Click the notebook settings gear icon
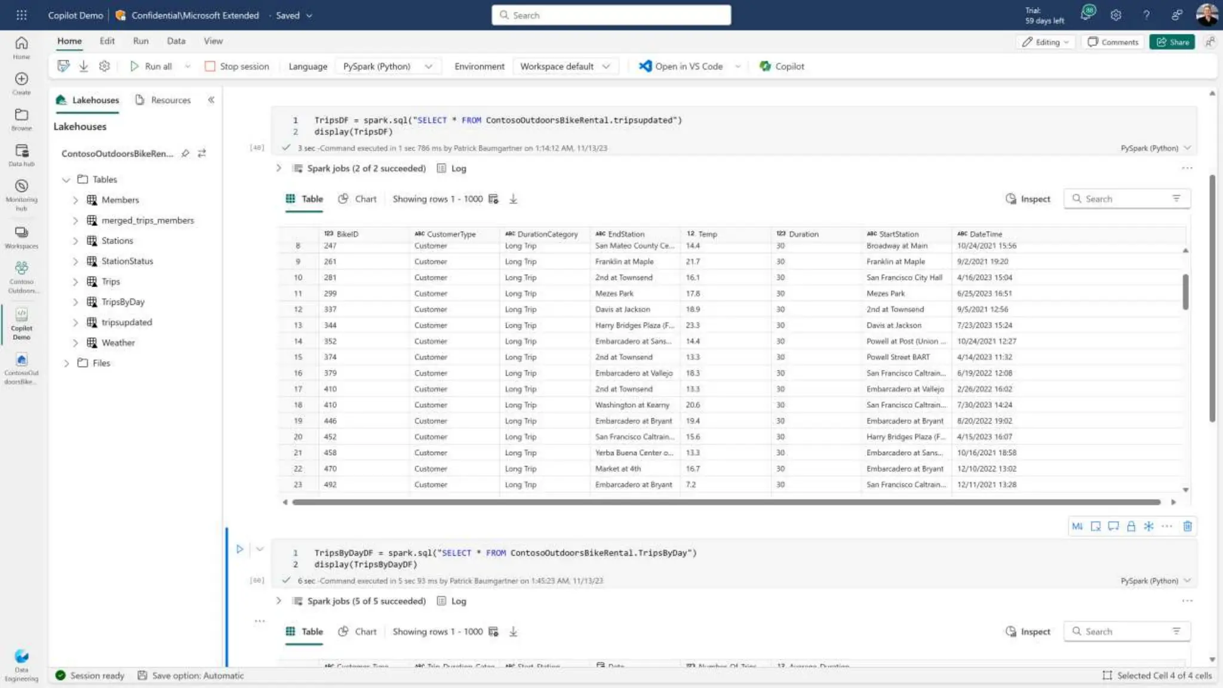This screenshot has height=688, width=1223. pyautogui.click(x=105, y=66)
